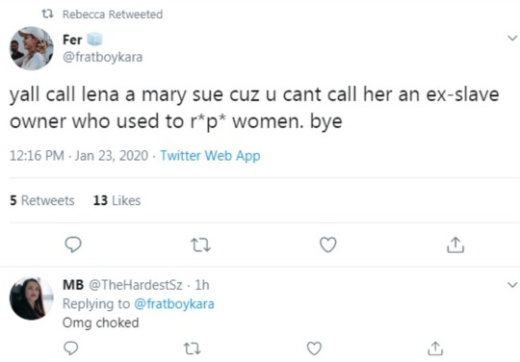Screen dimensions: 520x362
Task: Reply to Fer's main tweet
Action: point(73,245)
